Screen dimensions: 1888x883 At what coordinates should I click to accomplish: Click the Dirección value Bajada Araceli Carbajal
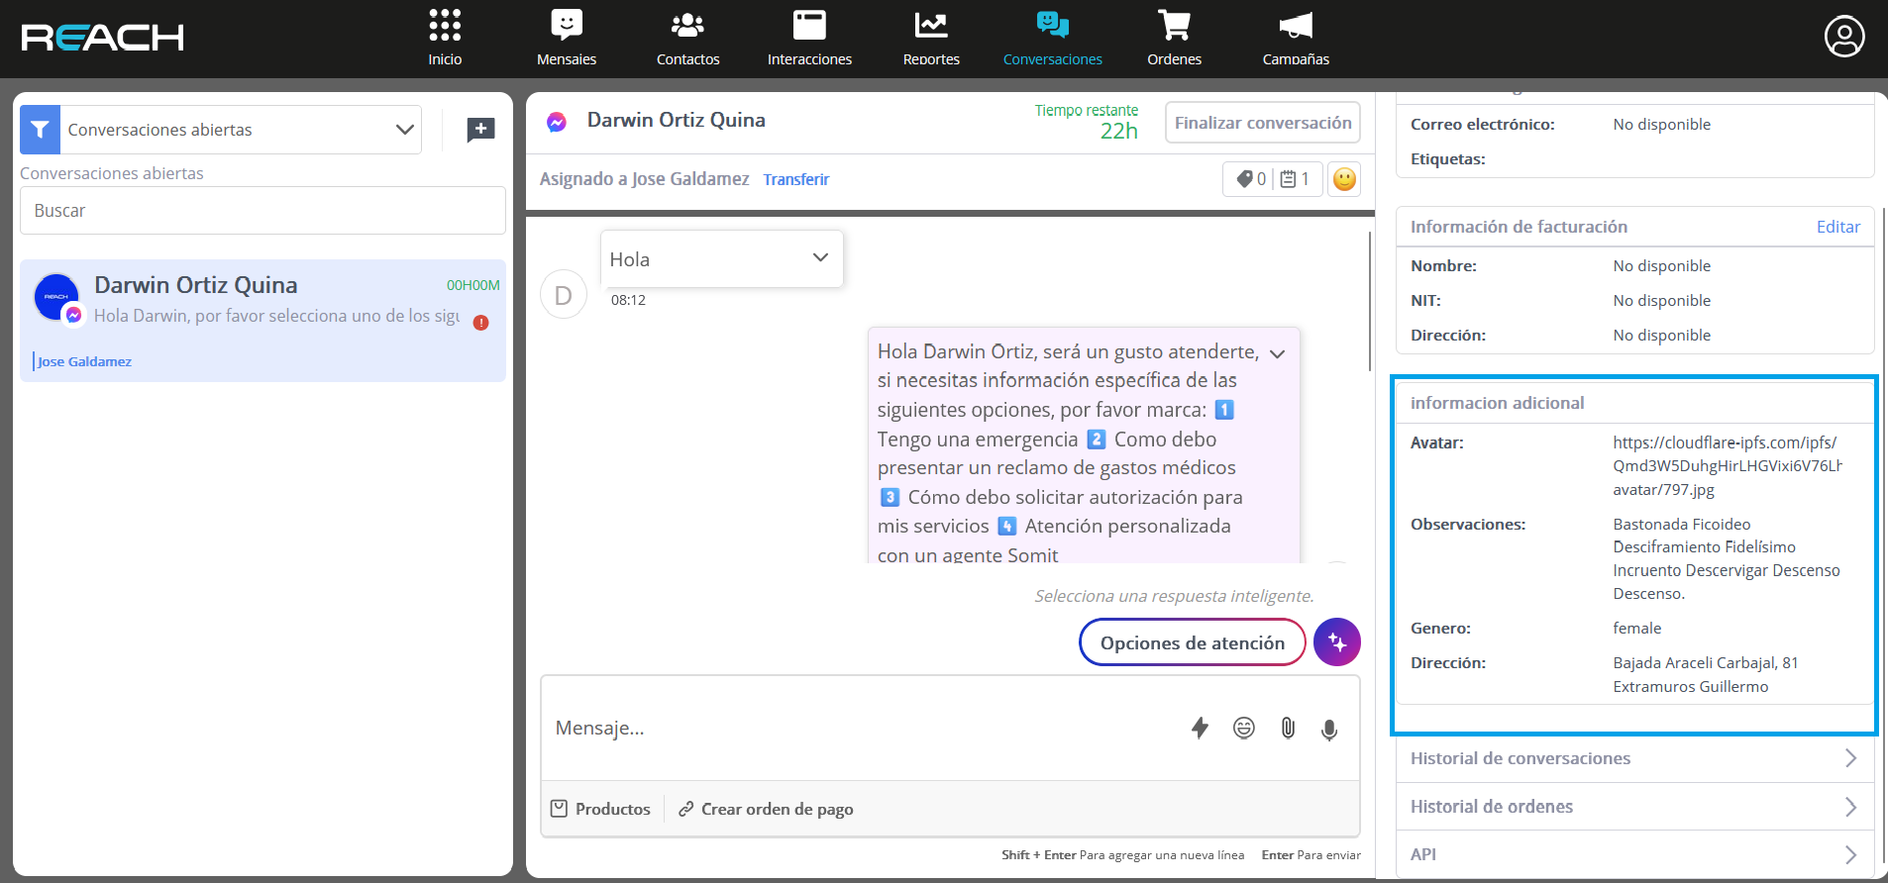click(1705, 674)
